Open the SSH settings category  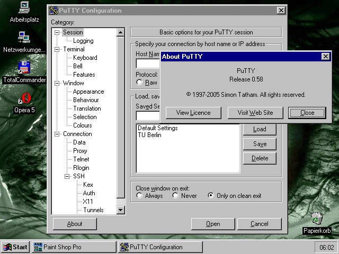tap(79, 176)
